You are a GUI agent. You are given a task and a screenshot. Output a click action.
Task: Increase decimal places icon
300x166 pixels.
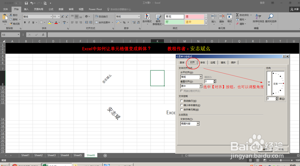point(134,23)
